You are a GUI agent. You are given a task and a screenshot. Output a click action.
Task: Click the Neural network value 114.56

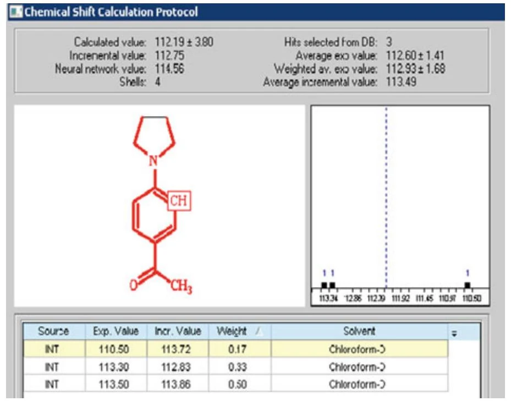tap(169, 68)
